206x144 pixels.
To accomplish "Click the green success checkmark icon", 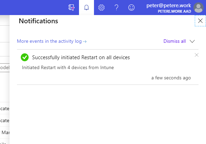I will coord(25,57).
